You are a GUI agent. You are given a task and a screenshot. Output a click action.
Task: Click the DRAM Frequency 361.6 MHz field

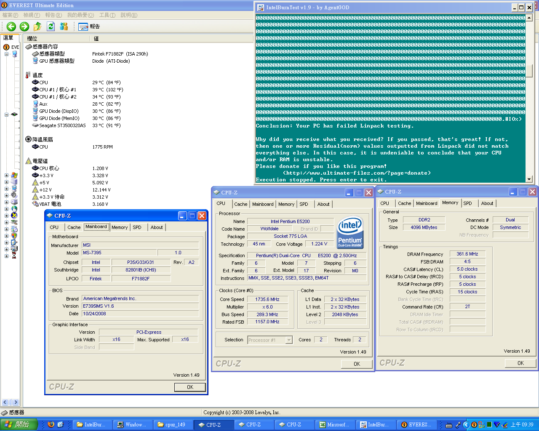[x=467, y=254]
